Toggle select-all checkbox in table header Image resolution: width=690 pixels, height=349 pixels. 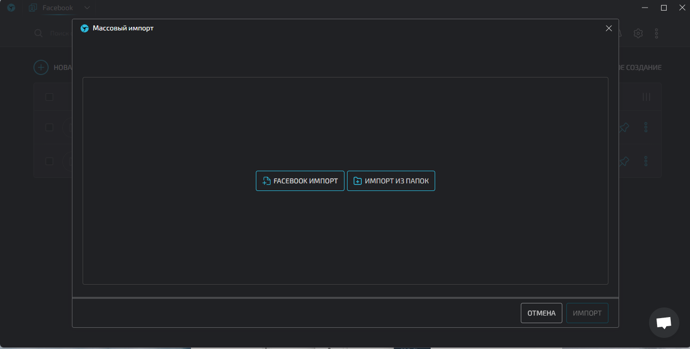pyautogui.click(x=49, y=97)
